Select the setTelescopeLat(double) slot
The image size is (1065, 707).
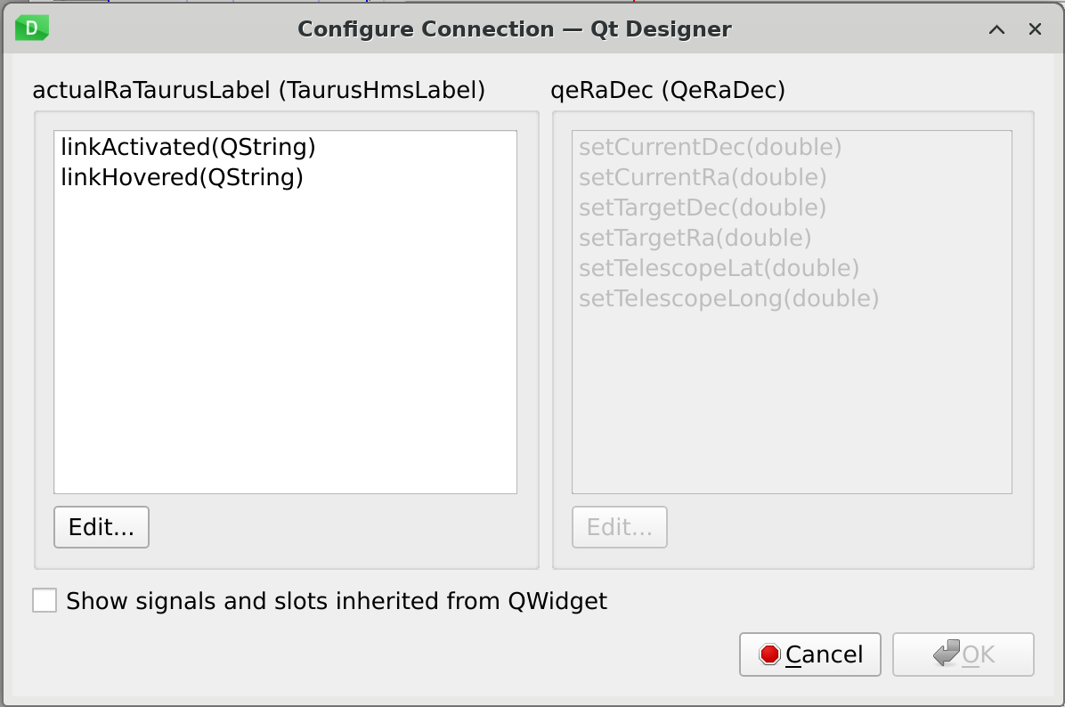[718, 268]
